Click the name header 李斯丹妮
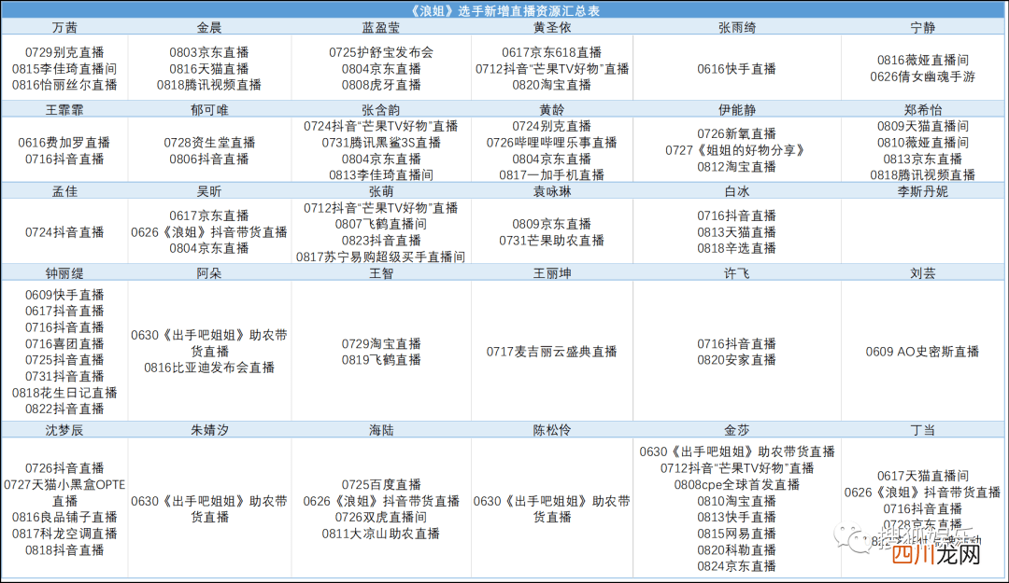 coord(923,191)
